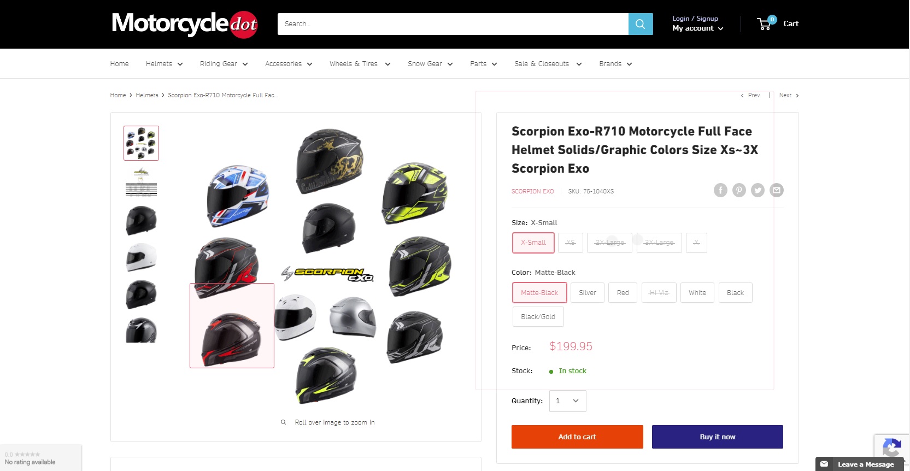This screenshot has height=471, width=910.
Task: Go to Home in navigation bar
Action: (x=119, y=64)
